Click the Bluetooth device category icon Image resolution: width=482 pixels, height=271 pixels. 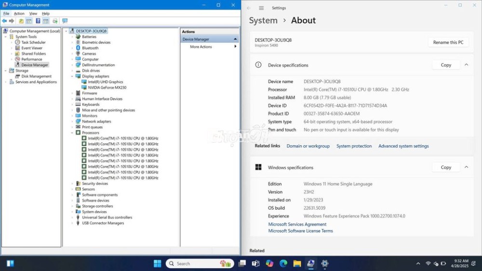(78, 48)
